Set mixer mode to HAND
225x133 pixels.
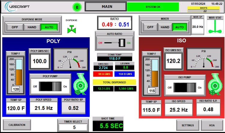coord(165,27)
